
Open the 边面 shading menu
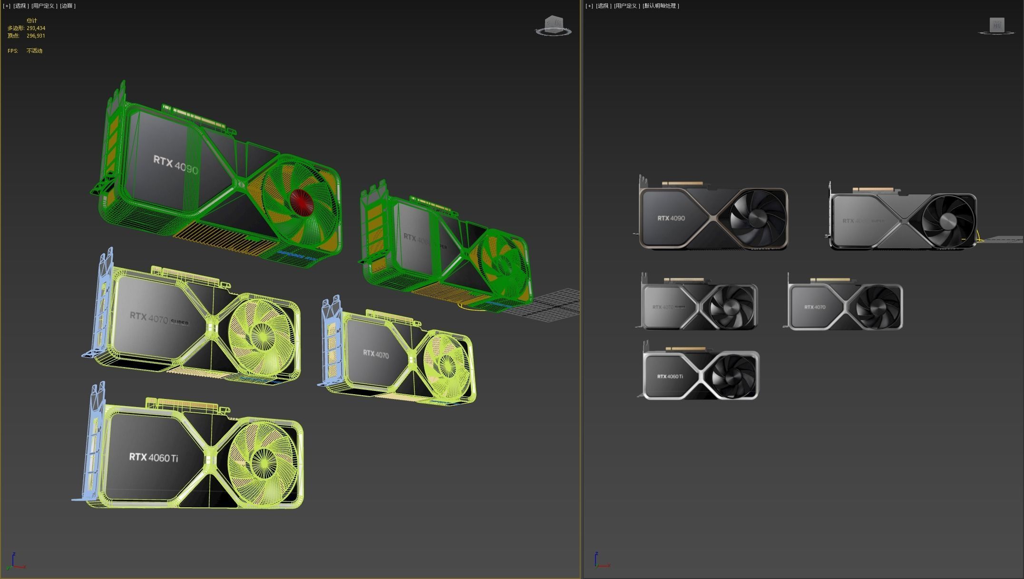click(68, 6)
